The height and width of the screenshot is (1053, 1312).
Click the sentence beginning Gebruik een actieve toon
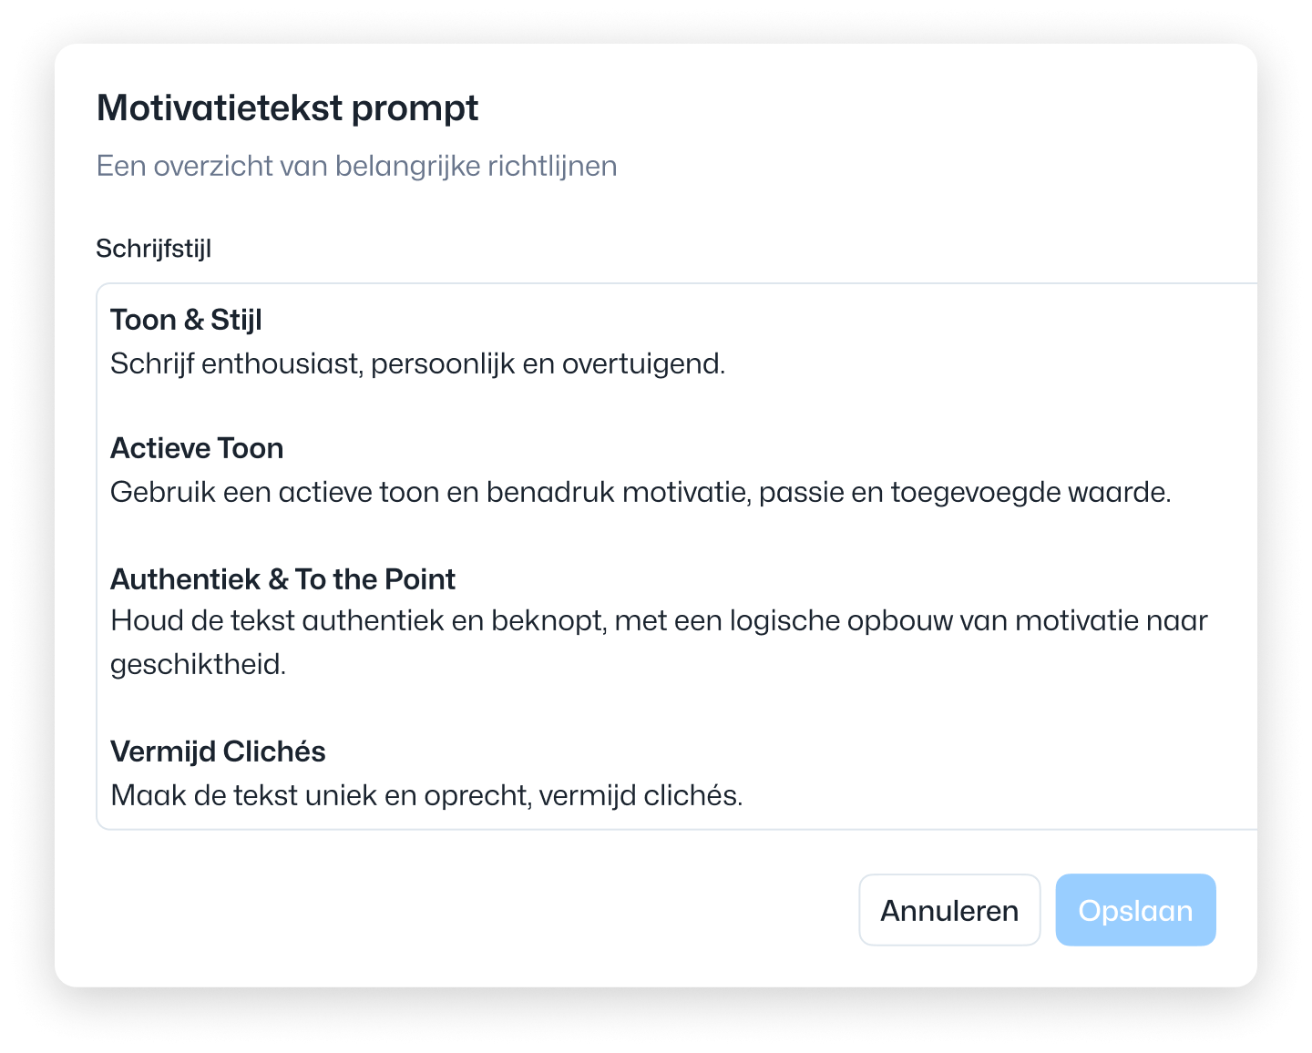(x=641, y=493)
